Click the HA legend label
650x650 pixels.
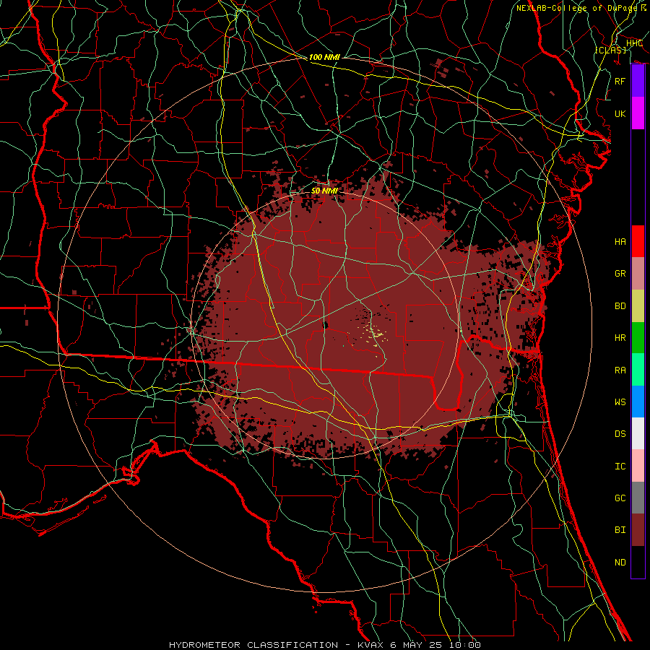[x=620, y=241]
